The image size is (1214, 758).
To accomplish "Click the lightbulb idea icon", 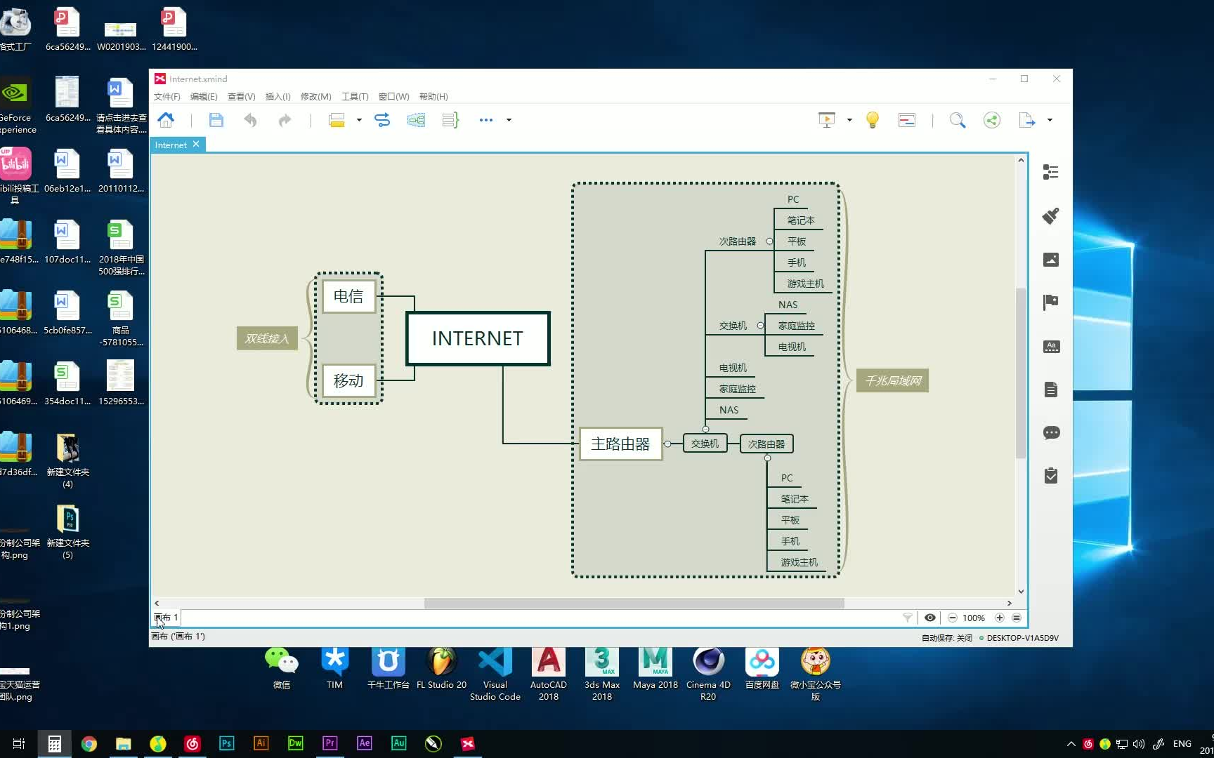I will tap(872, 120).
